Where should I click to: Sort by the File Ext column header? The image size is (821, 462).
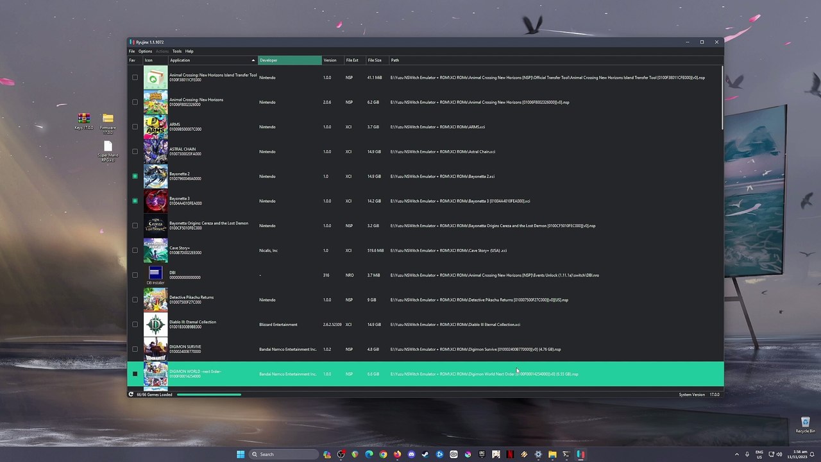[355, 60]
